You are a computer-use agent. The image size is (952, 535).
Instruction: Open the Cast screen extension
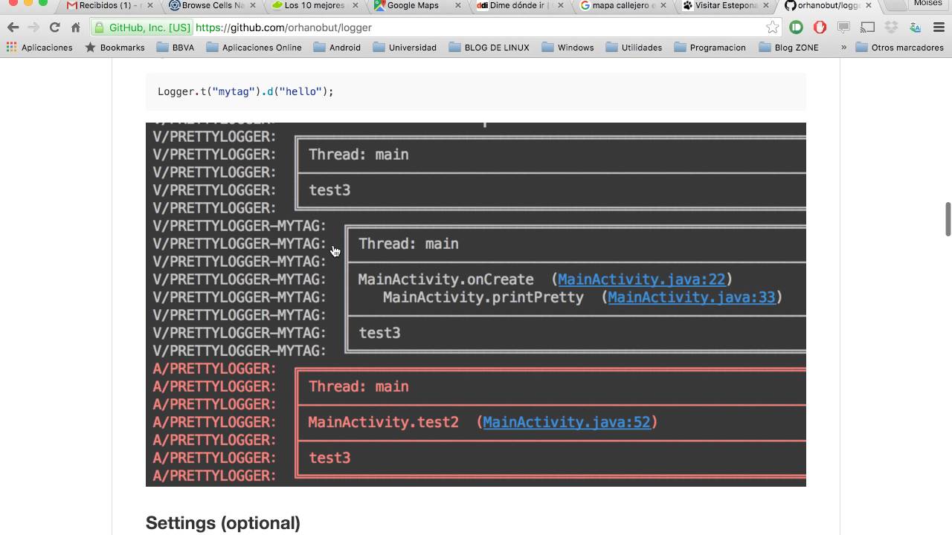[867, 27]
